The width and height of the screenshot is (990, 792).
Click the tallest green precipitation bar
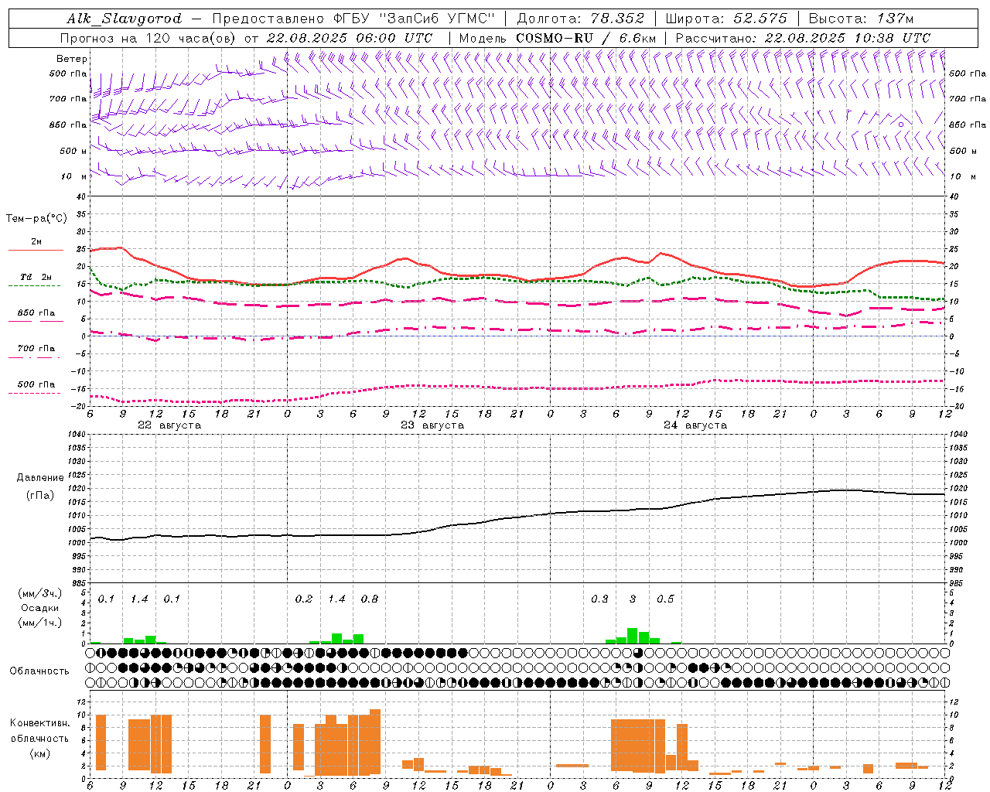pyautogui.click(x=632, y=635)
